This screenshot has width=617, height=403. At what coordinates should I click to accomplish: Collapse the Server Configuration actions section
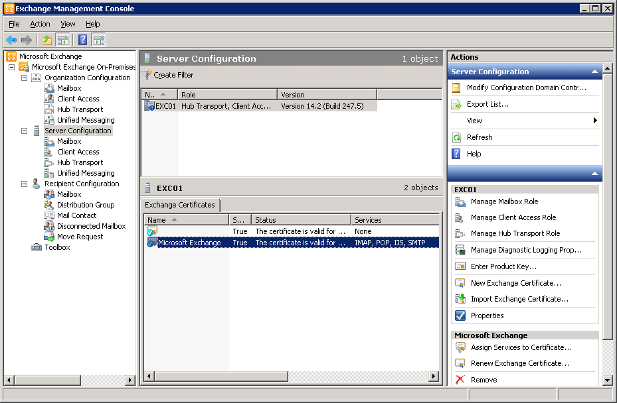(x=594, y=72)
